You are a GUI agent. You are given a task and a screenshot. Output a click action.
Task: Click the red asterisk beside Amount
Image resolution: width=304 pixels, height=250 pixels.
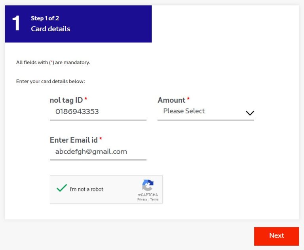point(188,99)
